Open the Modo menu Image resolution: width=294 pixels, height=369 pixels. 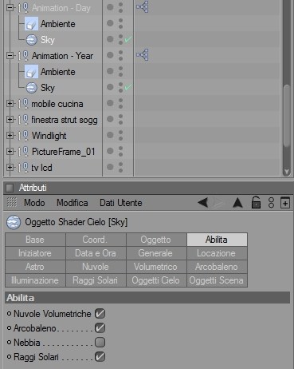[34, 203]
